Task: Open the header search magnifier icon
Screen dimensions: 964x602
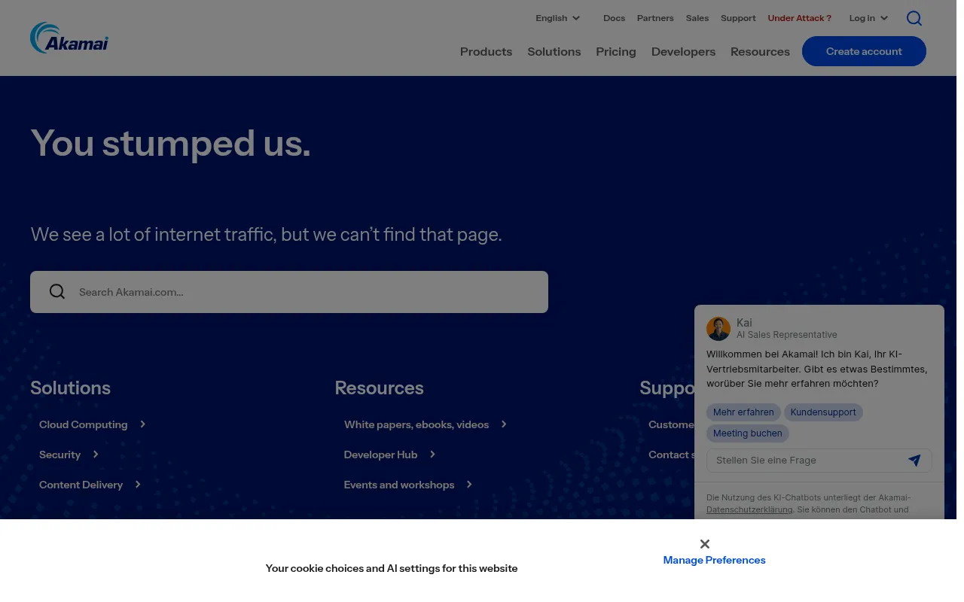Action: click(914, 18)
